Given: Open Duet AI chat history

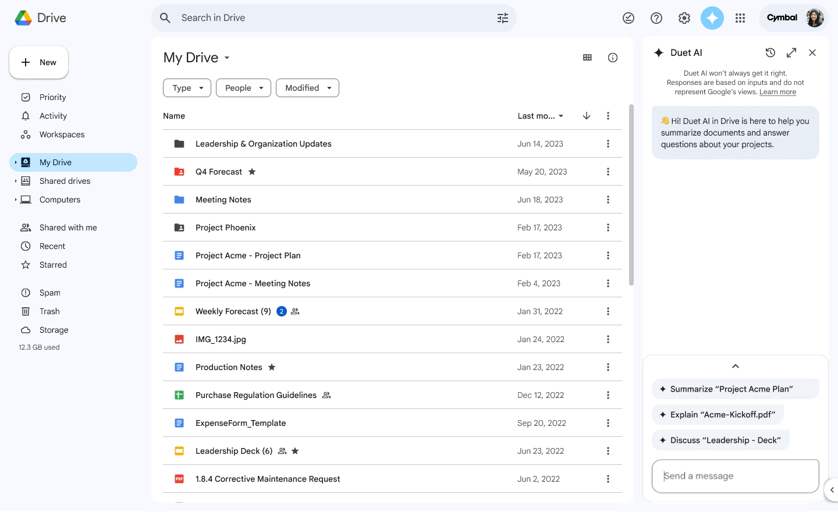Looking at the screenshot, I should pyautogui.click(x=770, y=52).
